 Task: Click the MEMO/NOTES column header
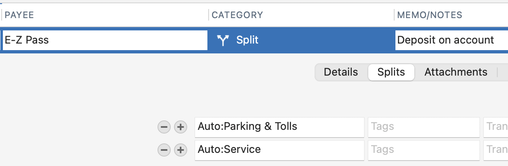429,15
